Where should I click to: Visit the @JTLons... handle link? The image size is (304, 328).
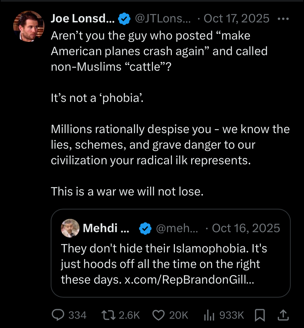pyautogui.click(x=163, y=19)
